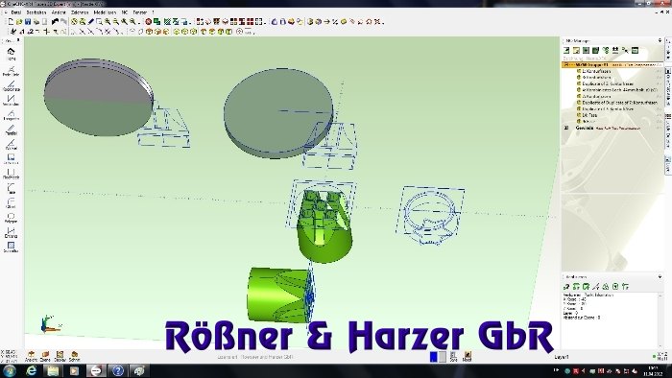Expand the Gewinde tree node
The width and height of the screenshot is (672, 378).
pyautogui.click(x=566, y=128)
